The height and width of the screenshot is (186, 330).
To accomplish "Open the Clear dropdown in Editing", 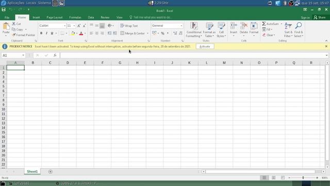I will point(269,35).
